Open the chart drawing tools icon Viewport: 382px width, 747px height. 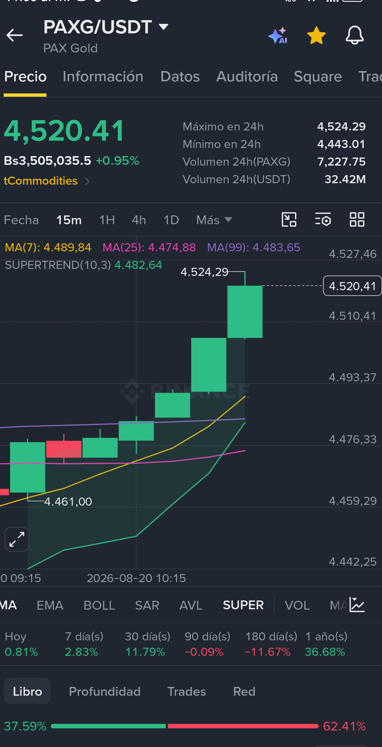tap(289, 220)
